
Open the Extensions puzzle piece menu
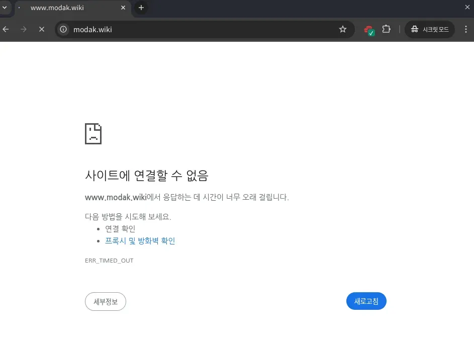[x=386, y=29]
